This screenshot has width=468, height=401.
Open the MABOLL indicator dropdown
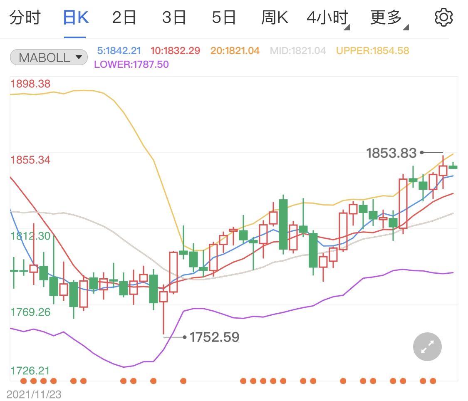pos(49,57)
